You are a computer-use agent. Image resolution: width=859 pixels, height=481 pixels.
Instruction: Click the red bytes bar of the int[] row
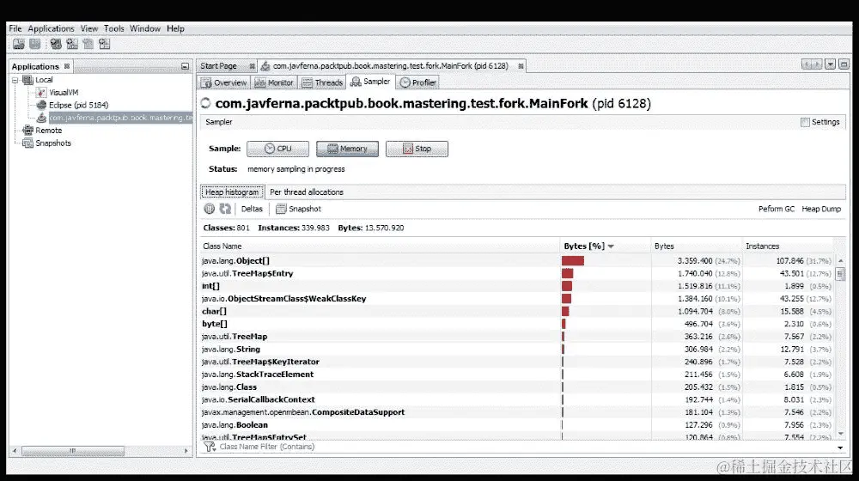[x=567, y=286]
